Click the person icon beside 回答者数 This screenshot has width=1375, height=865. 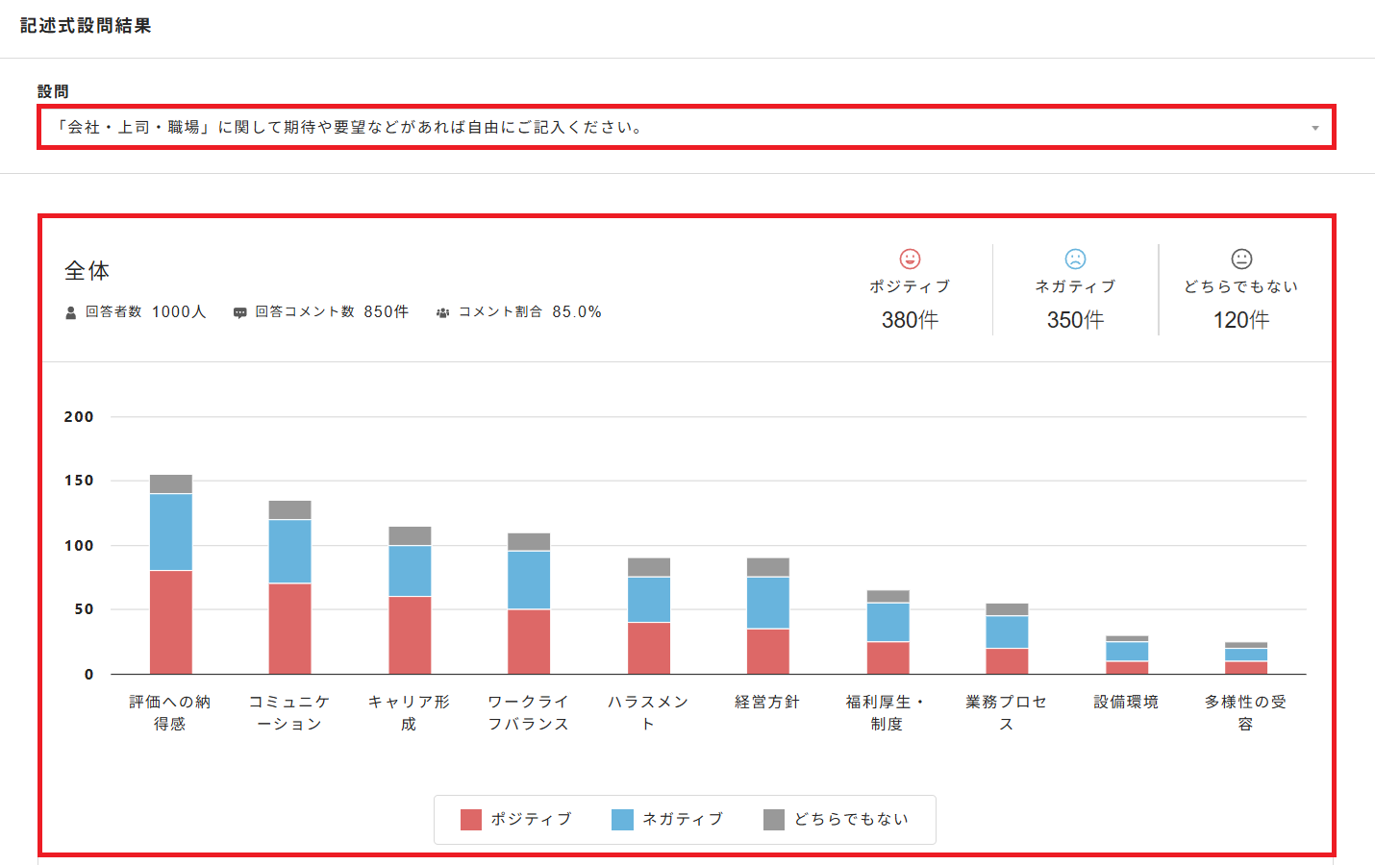(x=70, y=312)
